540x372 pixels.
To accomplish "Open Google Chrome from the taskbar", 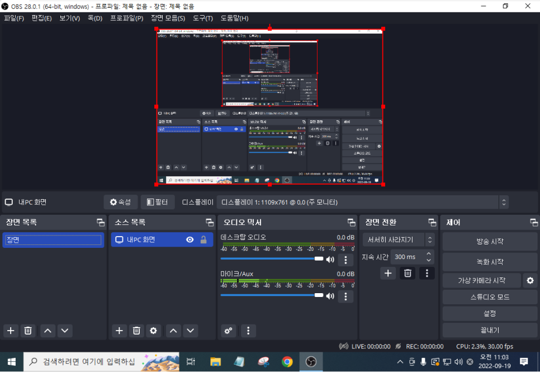I will [287, 362].
